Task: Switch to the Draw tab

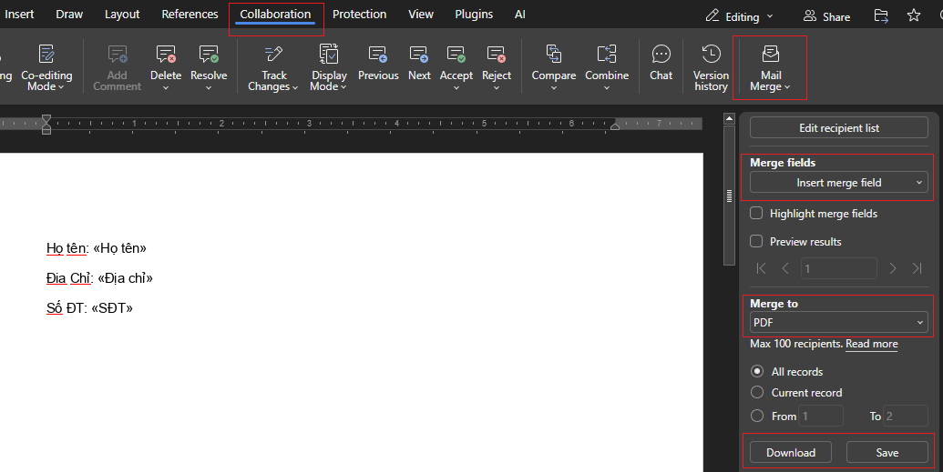Action: [69, 15]
